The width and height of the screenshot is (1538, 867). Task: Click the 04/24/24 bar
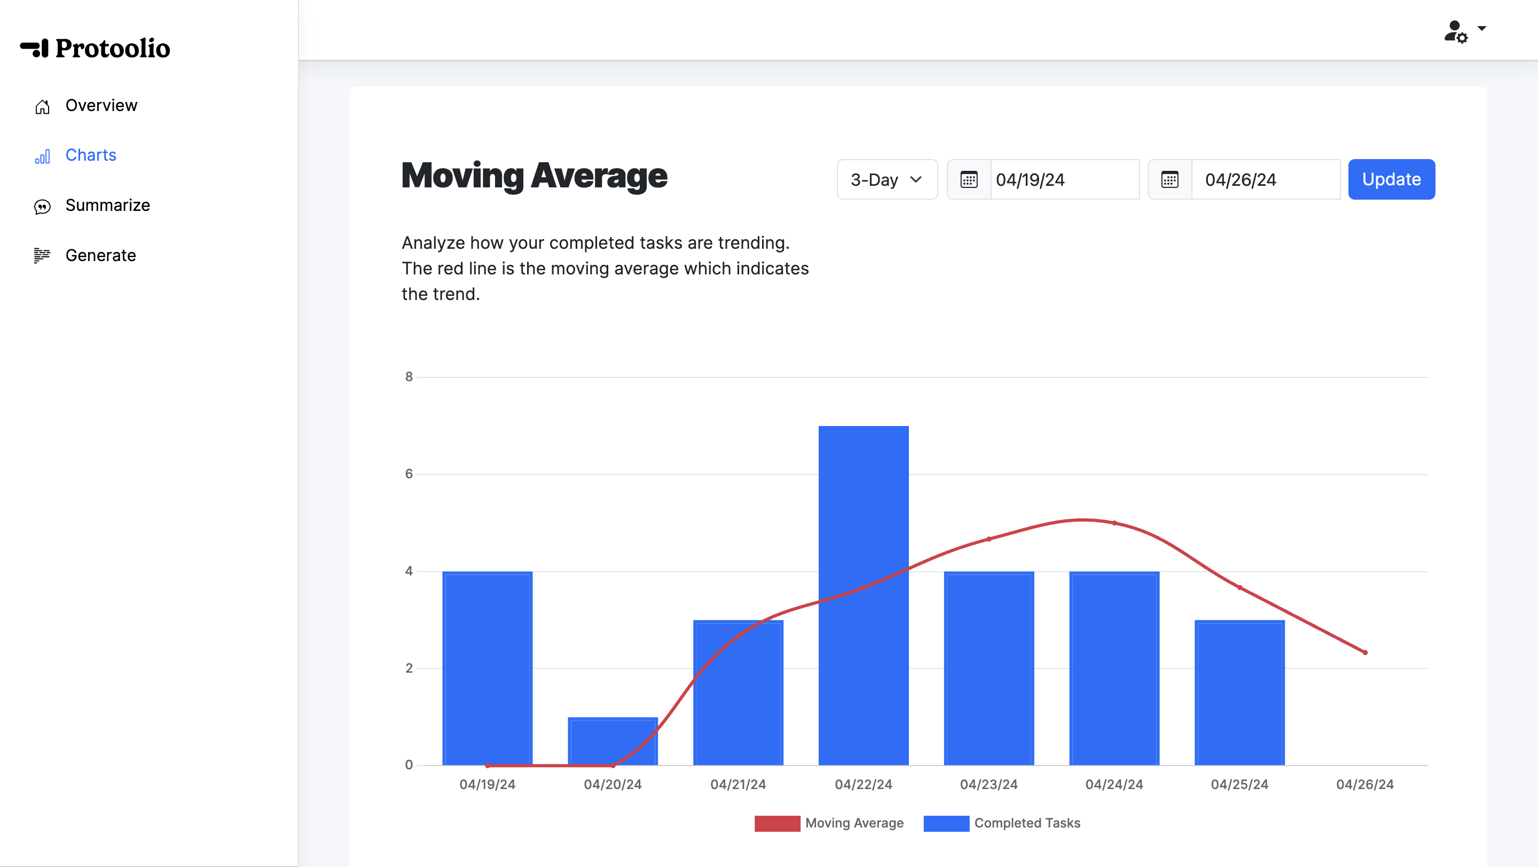tap(1114, 668)
